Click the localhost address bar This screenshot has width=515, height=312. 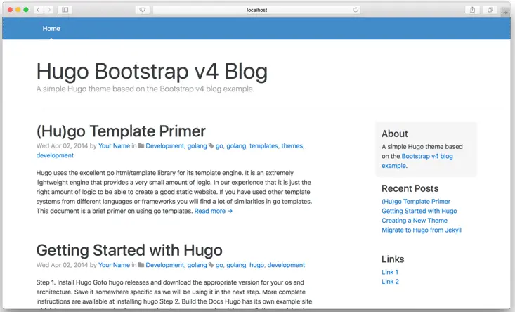[257, 10]
